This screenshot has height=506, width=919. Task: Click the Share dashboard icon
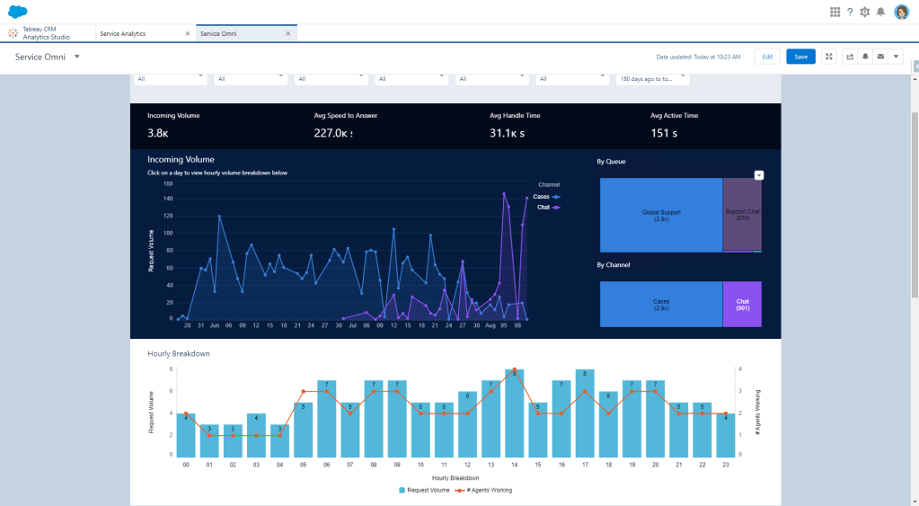click(850, 57)
